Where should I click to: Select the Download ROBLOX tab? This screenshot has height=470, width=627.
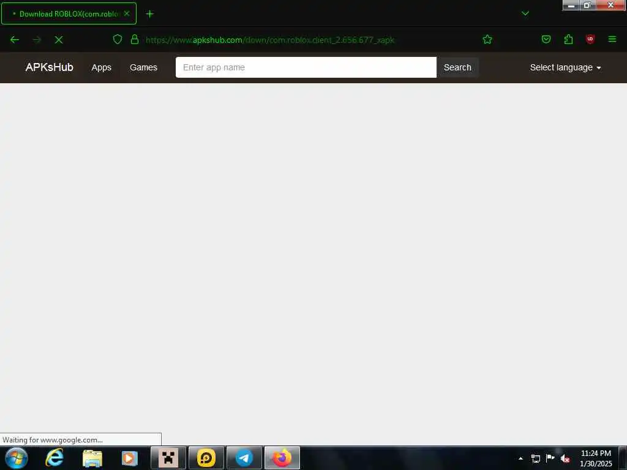69,13
